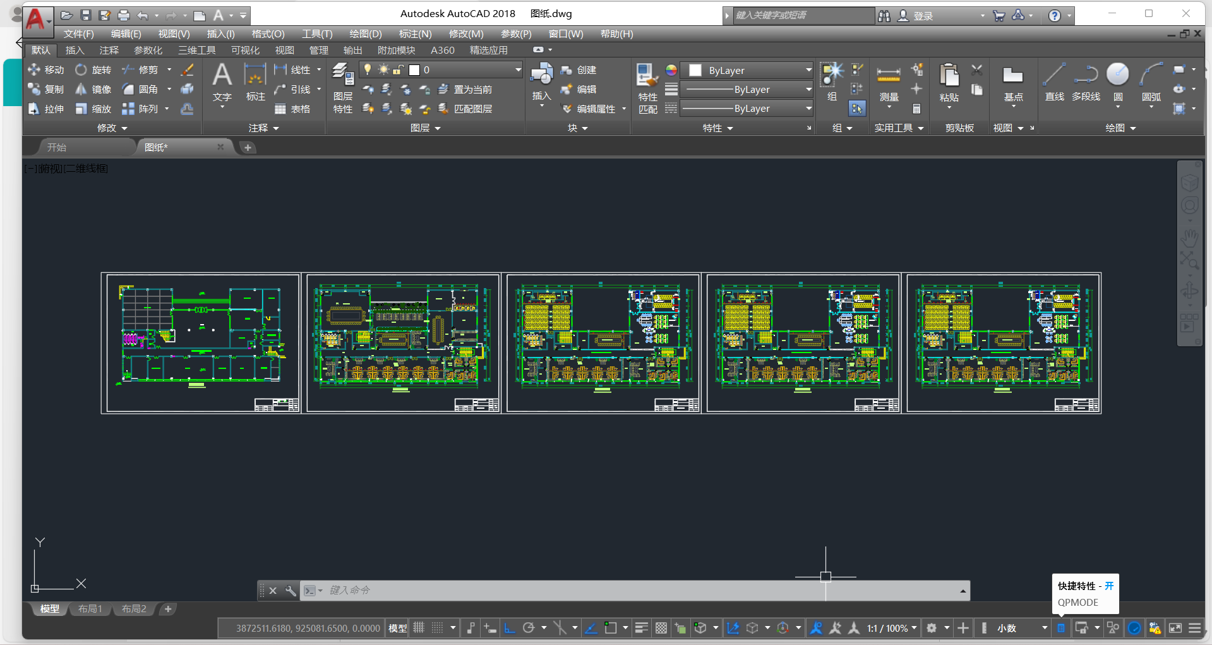Expand the decimal (小数) units dropdown

1045,628
